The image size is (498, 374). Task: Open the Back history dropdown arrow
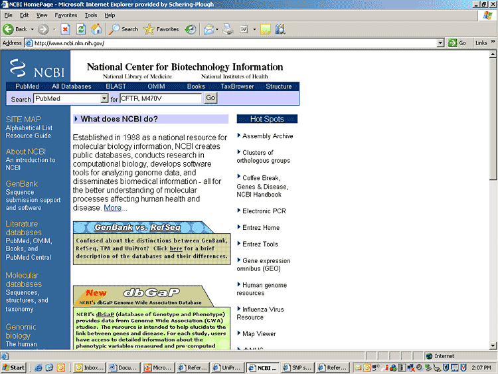pos(32,29)
